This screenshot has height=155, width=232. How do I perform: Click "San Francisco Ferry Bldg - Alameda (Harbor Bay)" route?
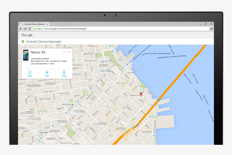click(x=156, y=54)
